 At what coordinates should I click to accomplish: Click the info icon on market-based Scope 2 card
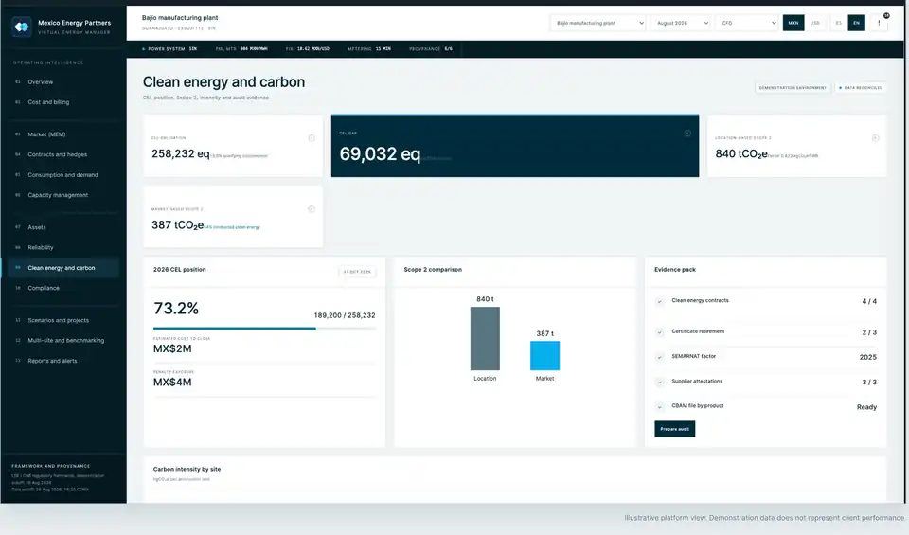(312, 209)
